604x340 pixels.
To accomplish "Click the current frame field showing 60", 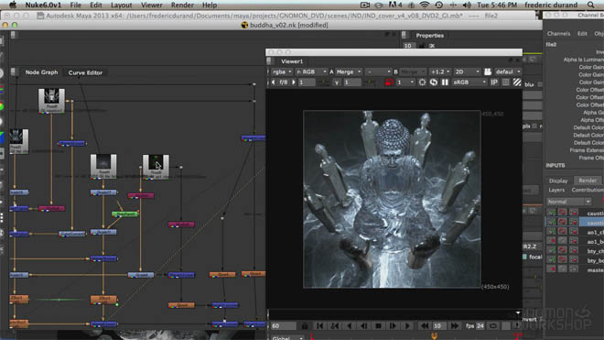I will pos(283,326).
